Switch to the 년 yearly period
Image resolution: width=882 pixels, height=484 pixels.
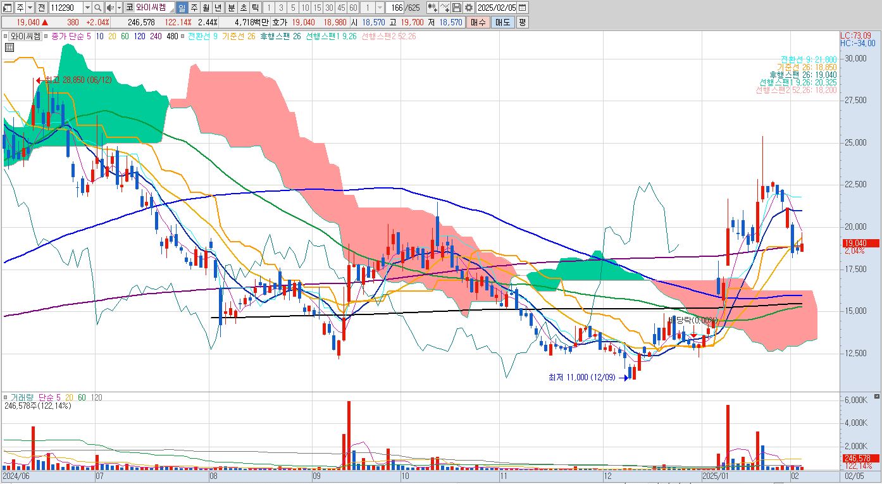coord(218,8)
